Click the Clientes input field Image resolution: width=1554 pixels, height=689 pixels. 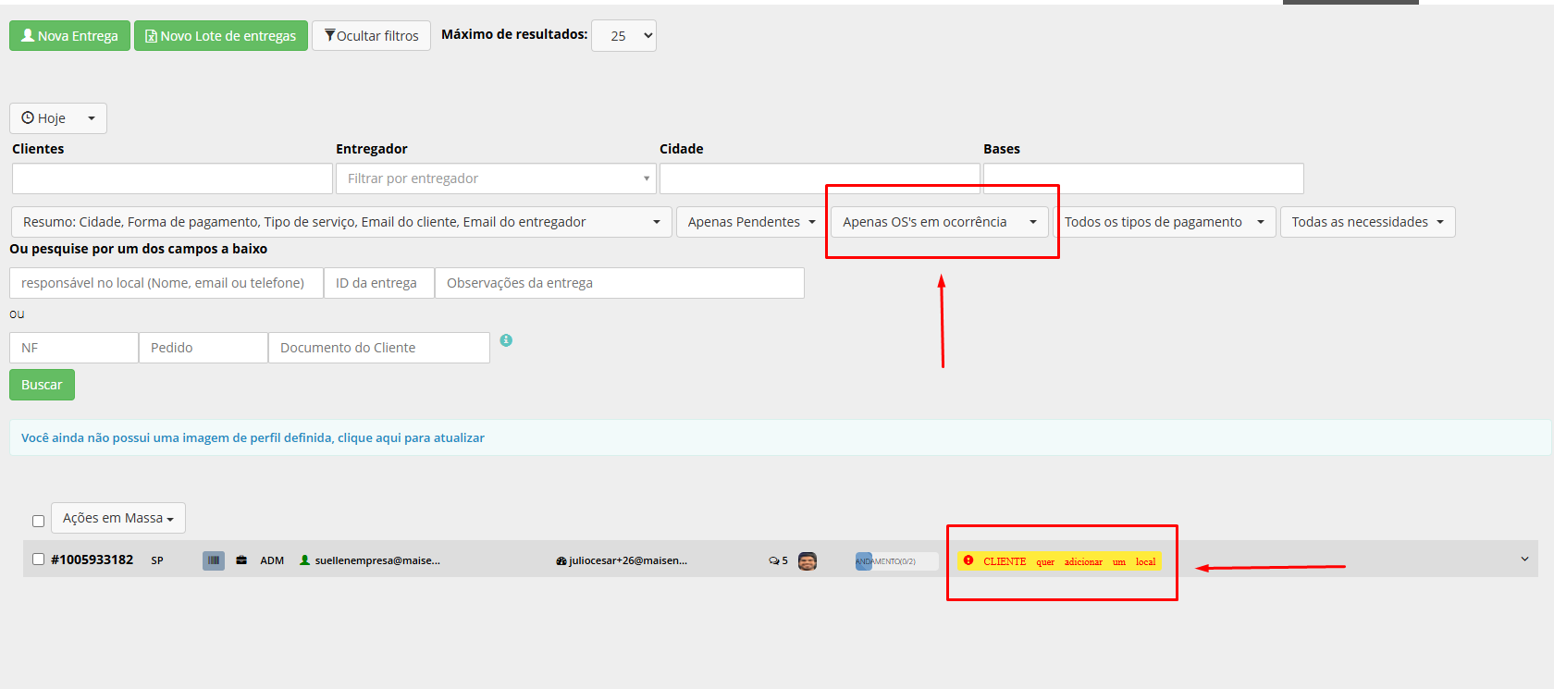[172, 178]
